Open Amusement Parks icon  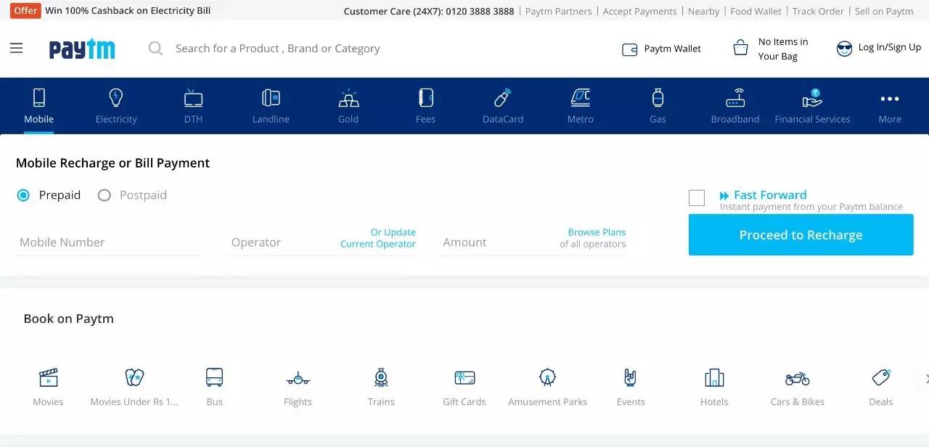(548, 377)
